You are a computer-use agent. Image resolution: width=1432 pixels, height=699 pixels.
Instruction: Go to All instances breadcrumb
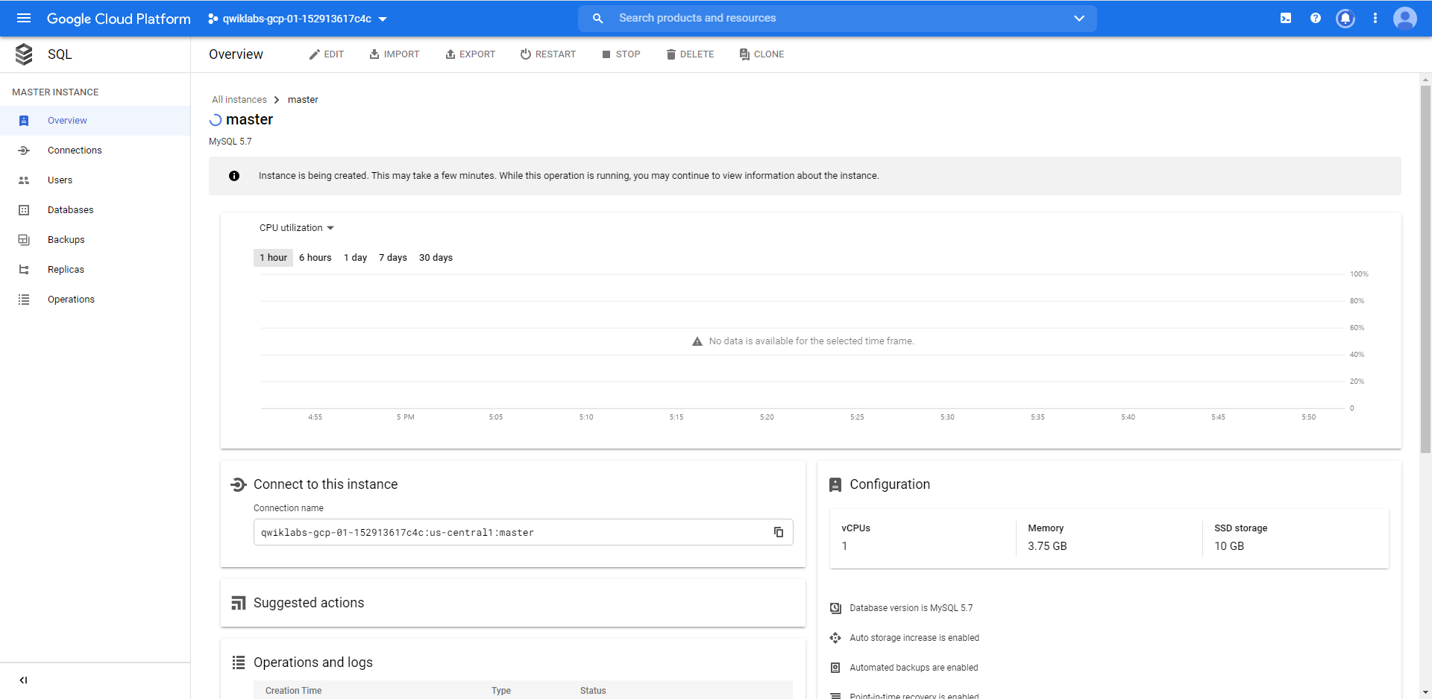coord(239,100)
